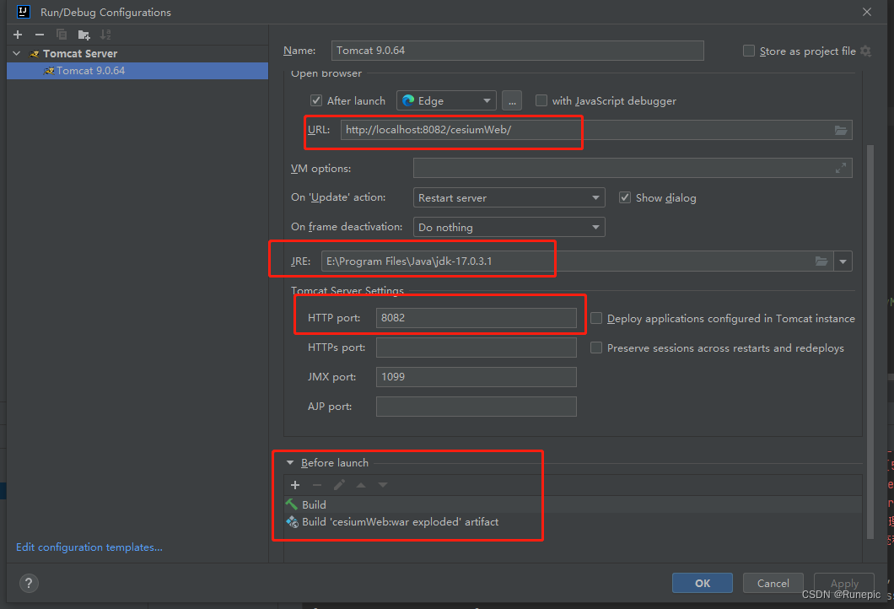Screen dimensions: 894x609
Task: Enable Preserve sessions across restarts and redeploys
Action: [595, 348]
